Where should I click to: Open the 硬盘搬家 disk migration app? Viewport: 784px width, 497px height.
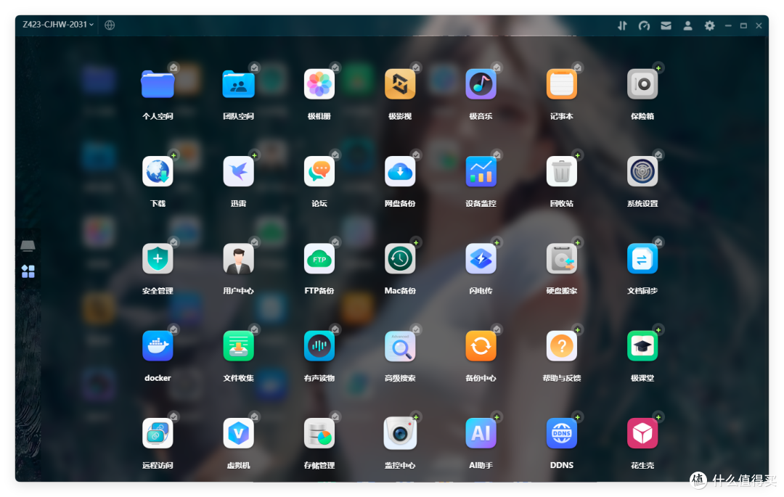[561, 259]
